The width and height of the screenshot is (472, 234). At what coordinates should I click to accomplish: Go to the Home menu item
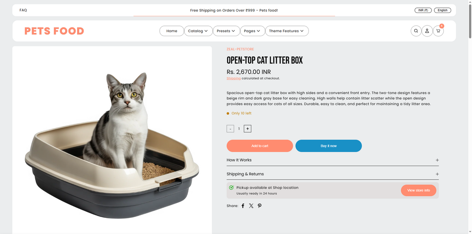(171, 31)
